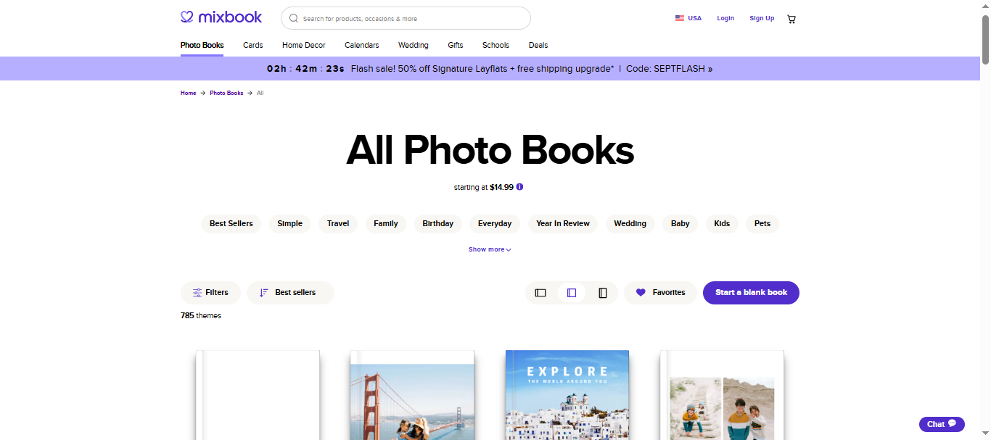Click the Sign Up link
This screenshot has width=991, height=440.
click(762, 18)
